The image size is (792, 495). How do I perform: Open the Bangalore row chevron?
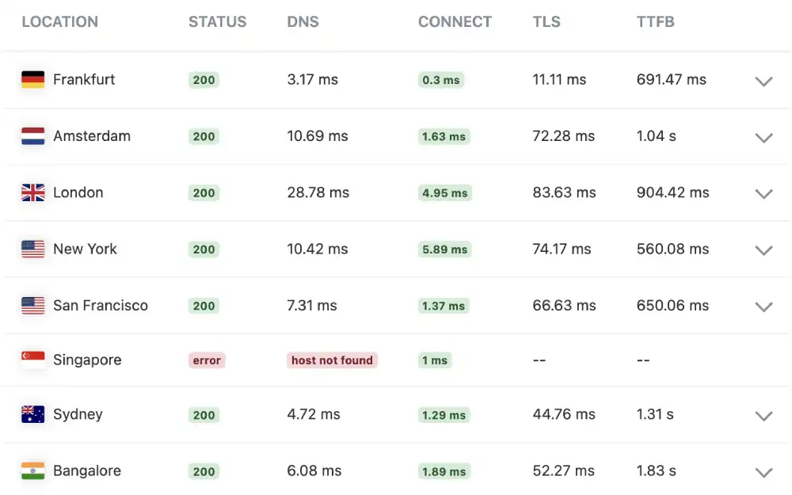click(763, 472)
